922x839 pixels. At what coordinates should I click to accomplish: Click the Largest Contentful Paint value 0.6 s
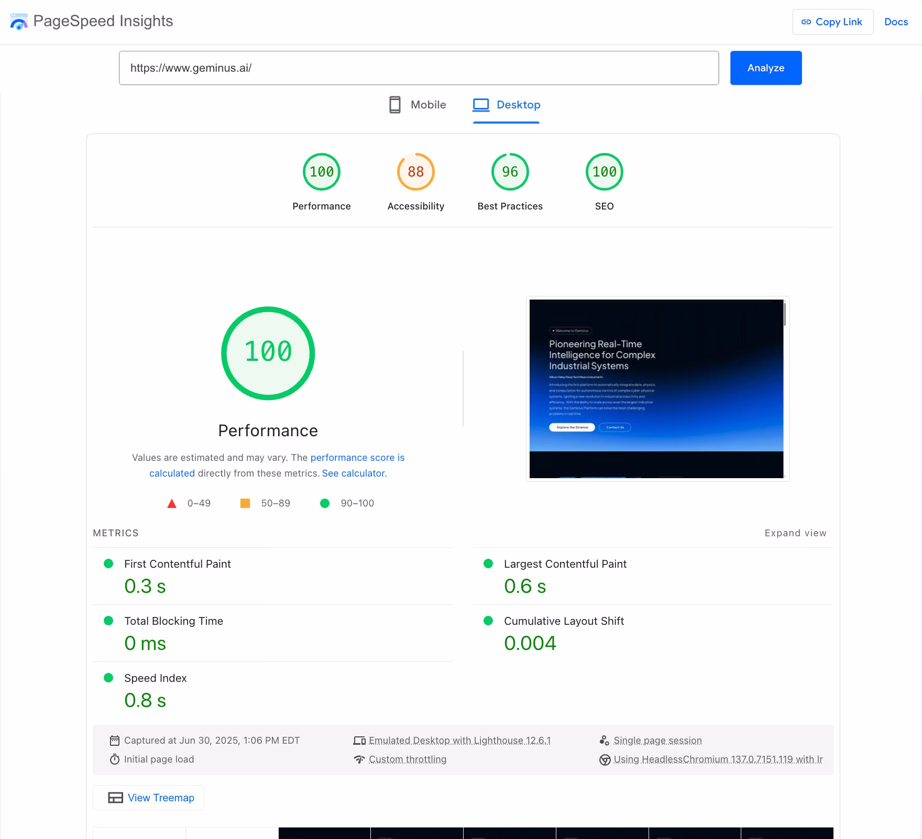525,587
